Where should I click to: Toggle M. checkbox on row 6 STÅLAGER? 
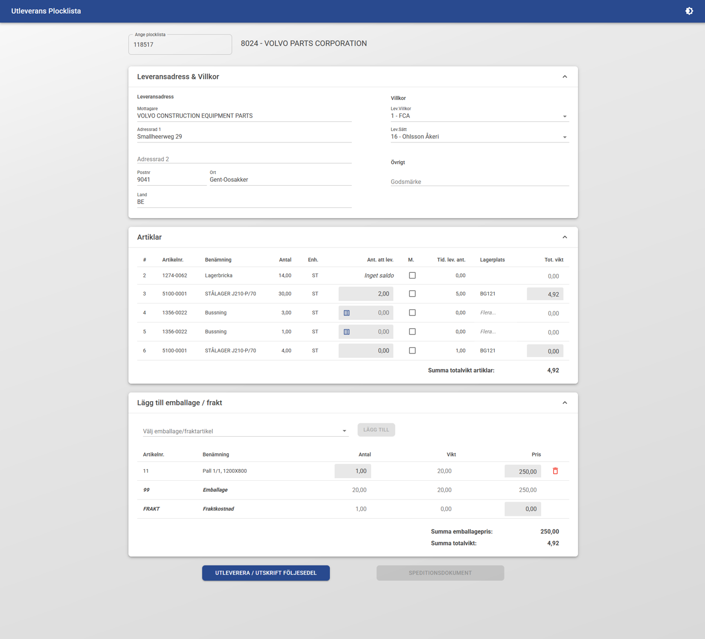(412, 350)
